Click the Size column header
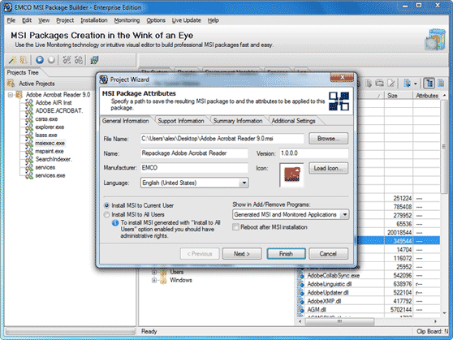 pos(399,96)
